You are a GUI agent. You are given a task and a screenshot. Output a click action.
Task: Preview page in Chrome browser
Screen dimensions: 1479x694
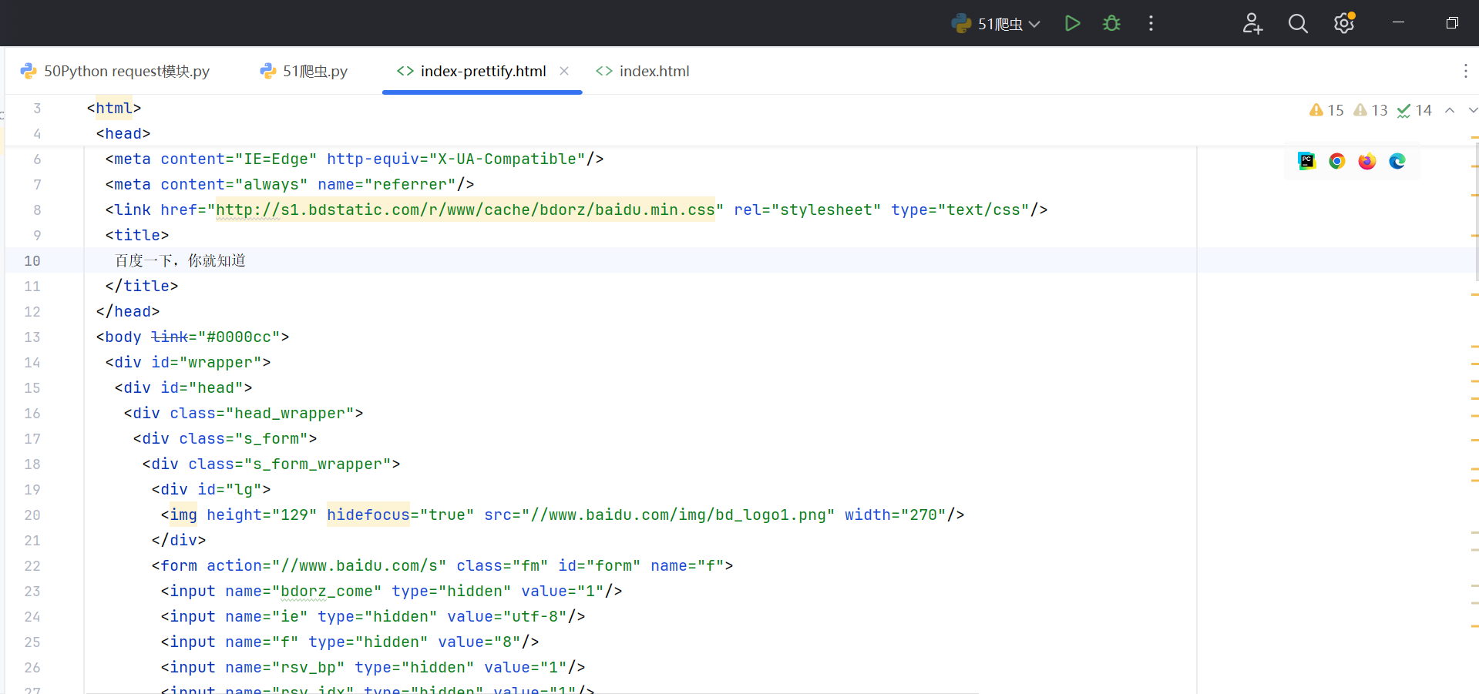coord(1337,161)
